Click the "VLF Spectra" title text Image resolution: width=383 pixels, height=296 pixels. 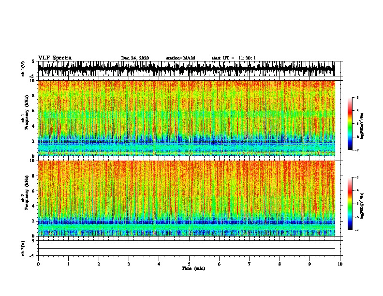(x=55, y=58)
